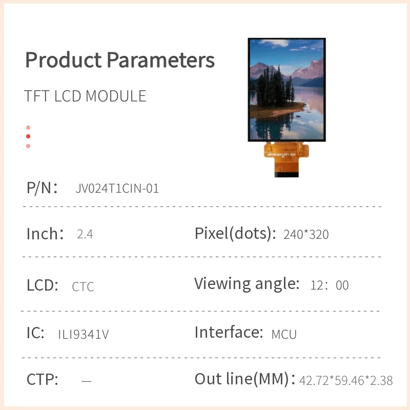
Task: Select the 12:00 viewing angle value
Action: pos(330,285)
